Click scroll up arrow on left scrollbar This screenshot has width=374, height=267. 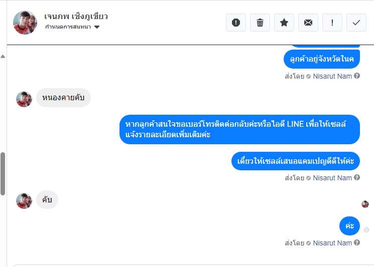(3, 57)
